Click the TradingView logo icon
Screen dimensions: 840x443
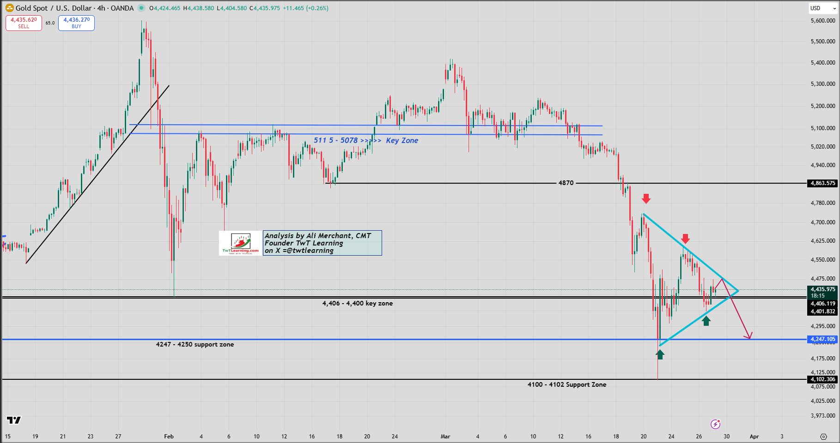tap(14, 420)
